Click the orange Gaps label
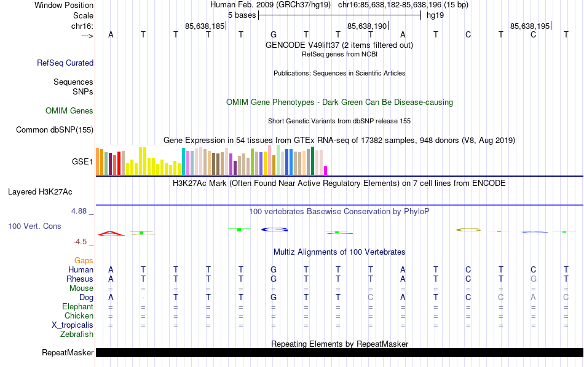The image size is (584, 367). [84, 261]
